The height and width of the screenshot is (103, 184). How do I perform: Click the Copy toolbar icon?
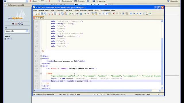[x=62, y=14]
